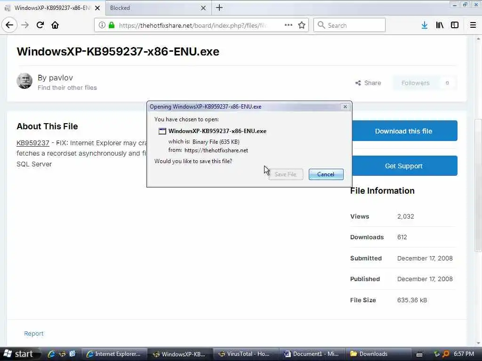Open a new browser tab

click(x=219, y=8)
